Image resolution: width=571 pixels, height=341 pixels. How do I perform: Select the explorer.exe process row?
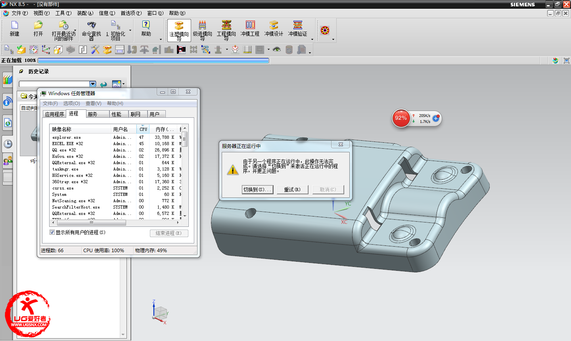click(116, 137)
